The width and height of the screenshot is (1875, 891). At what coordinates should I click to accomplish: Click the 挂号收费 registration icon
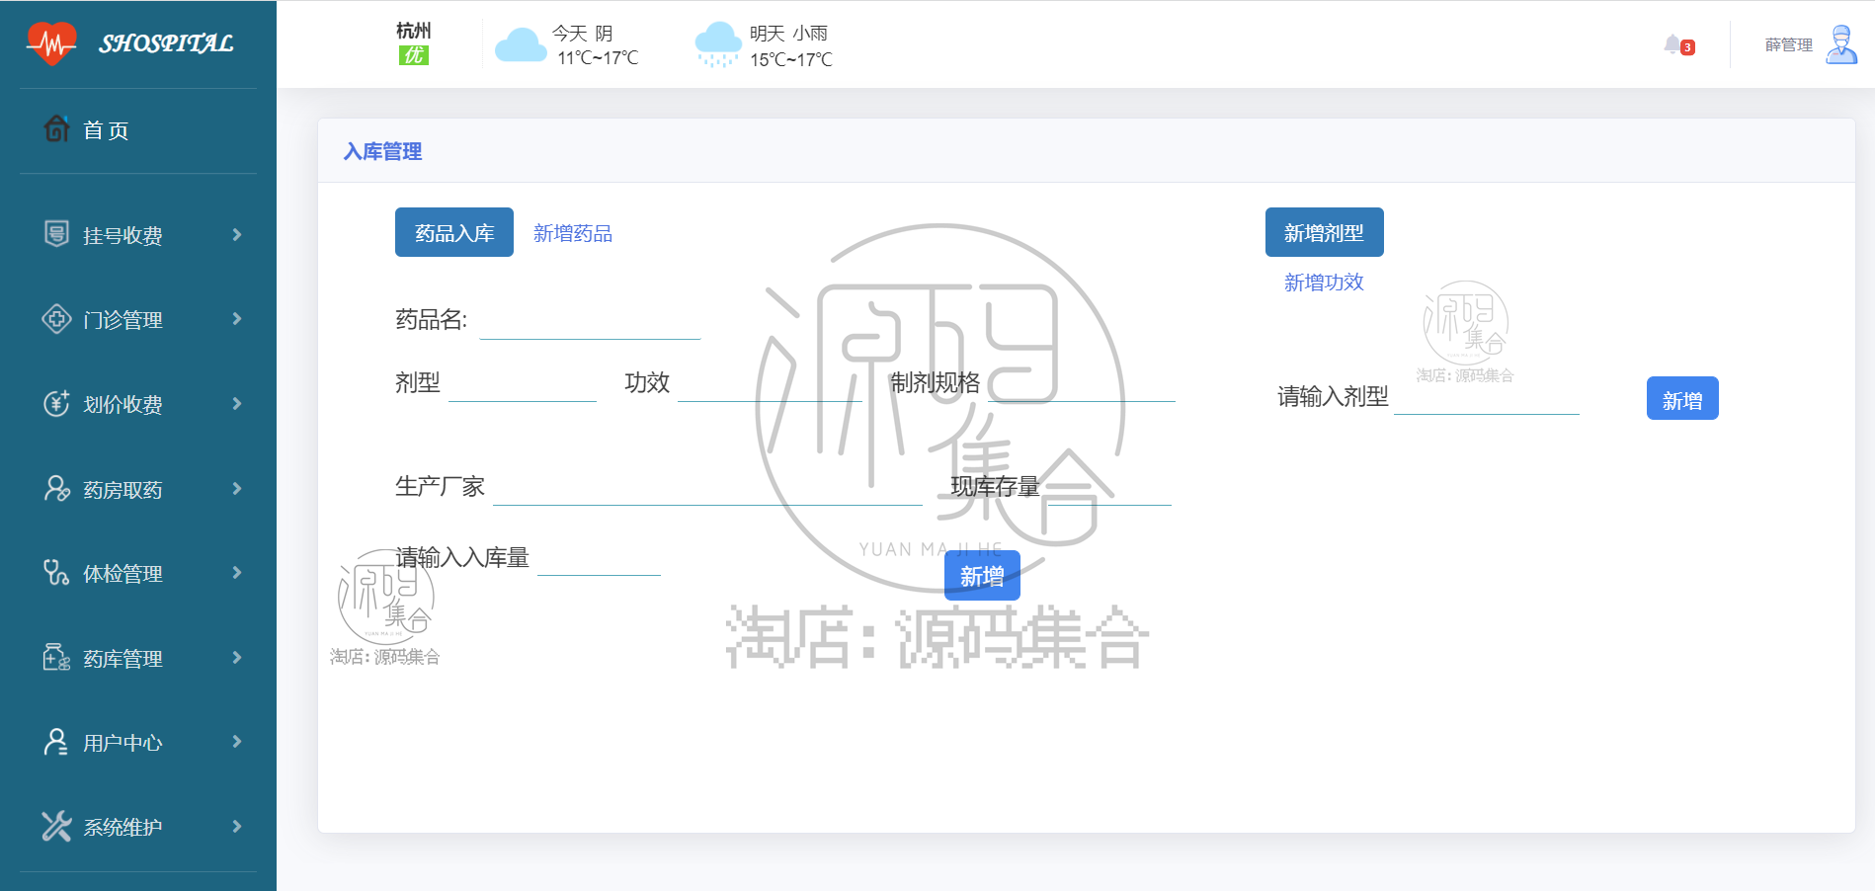56,234
